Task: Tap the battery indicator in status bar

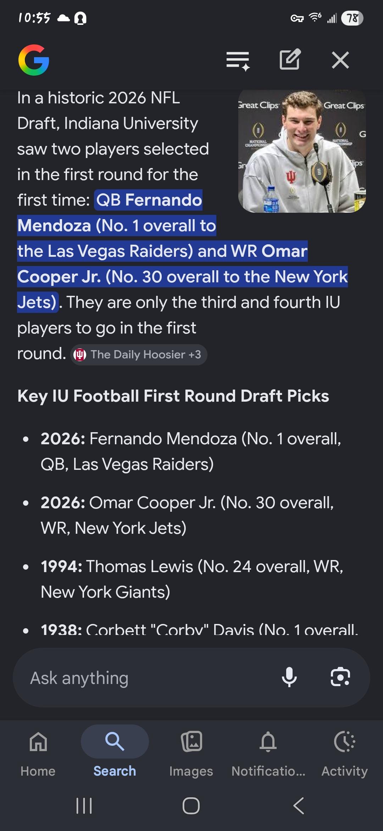Action: [352, 18]
